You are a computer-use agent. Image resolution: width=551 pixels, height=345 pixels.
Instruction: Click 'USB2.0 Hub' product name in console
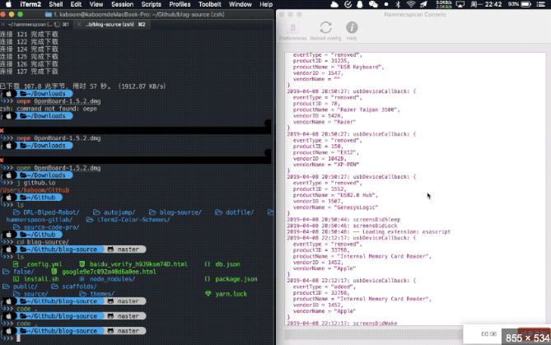[357, 195]
